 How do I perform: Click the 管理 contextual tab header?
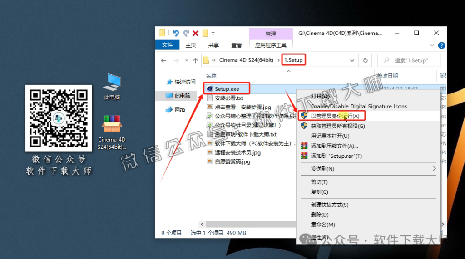(271, 34)
